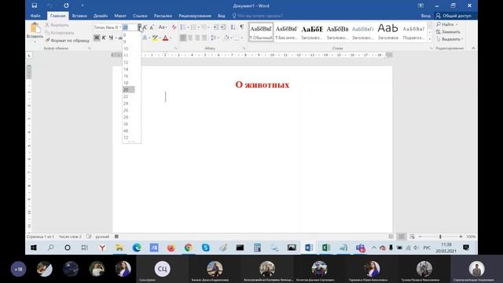Toggle Bold (Ж) formatting
The image size is (503, 283).
(x=97, y=38)
